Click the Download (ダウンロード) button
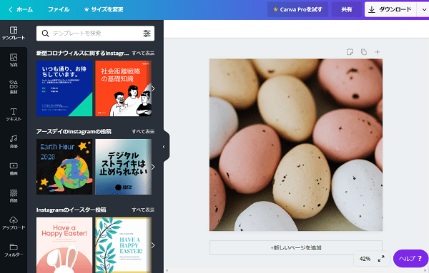The image size is (429, 273). pyautogui.click(x=390, y=9)
